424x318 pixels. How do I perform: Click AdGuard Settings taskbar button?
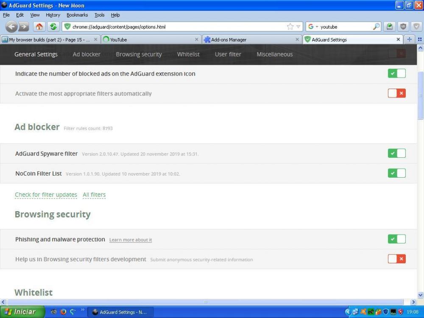click(x=121, y=312)
